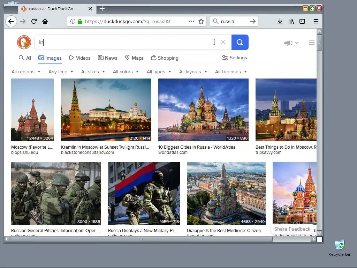Click the horizontal scrollbar left arrow
Screen dimensions: 357x268
tap(7, 239)
